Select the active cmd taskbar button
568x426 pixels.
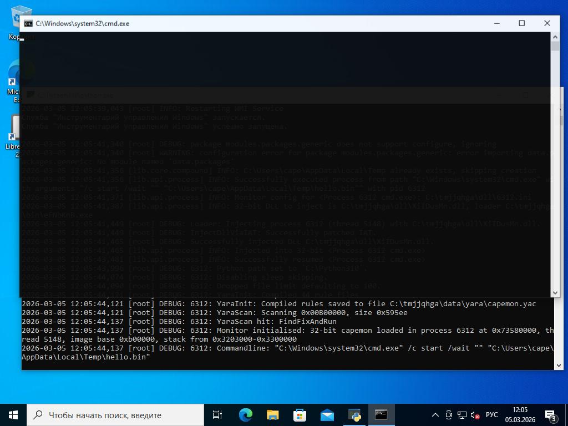tap(381, 415)
